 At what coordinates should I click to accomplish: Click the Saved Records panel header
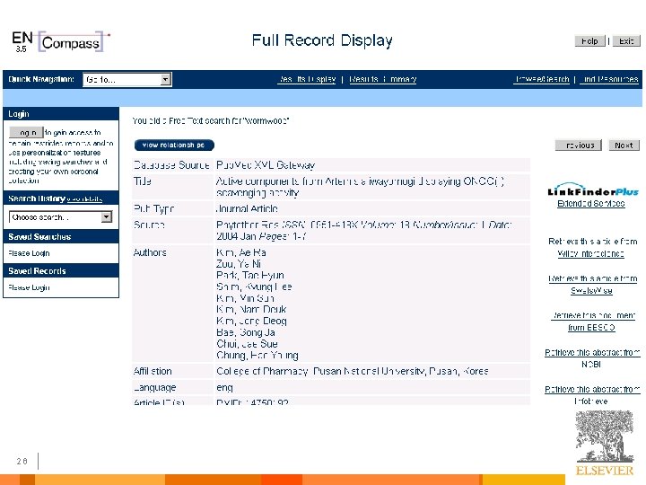pos(61,271)
